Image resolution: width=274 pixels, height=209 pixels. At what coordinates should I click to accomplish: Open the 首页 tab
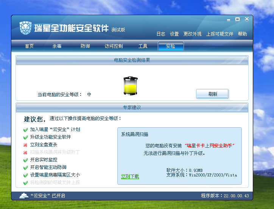29,46
